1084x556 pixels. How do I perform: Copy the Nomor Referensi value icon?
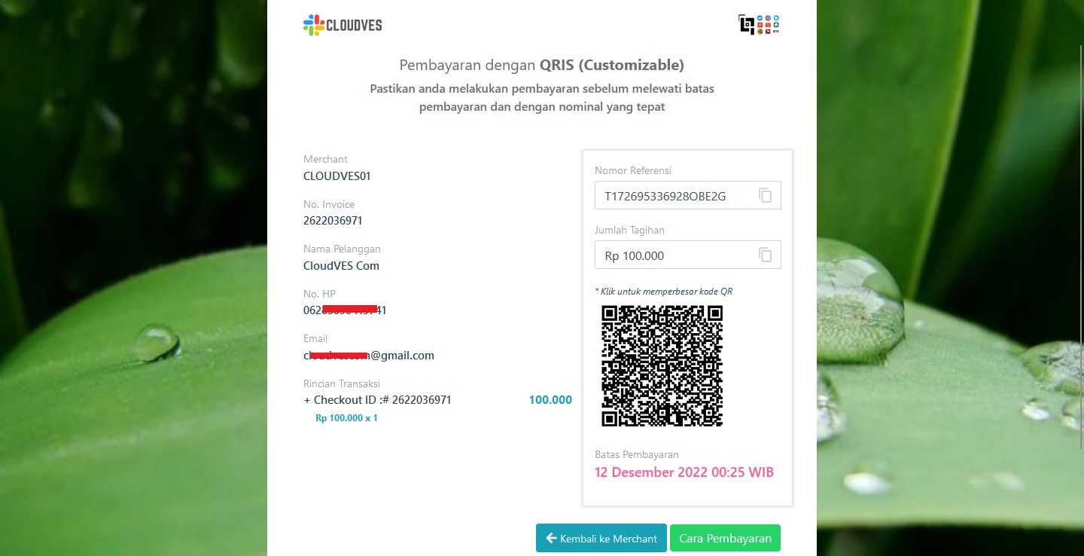[765, 196]
